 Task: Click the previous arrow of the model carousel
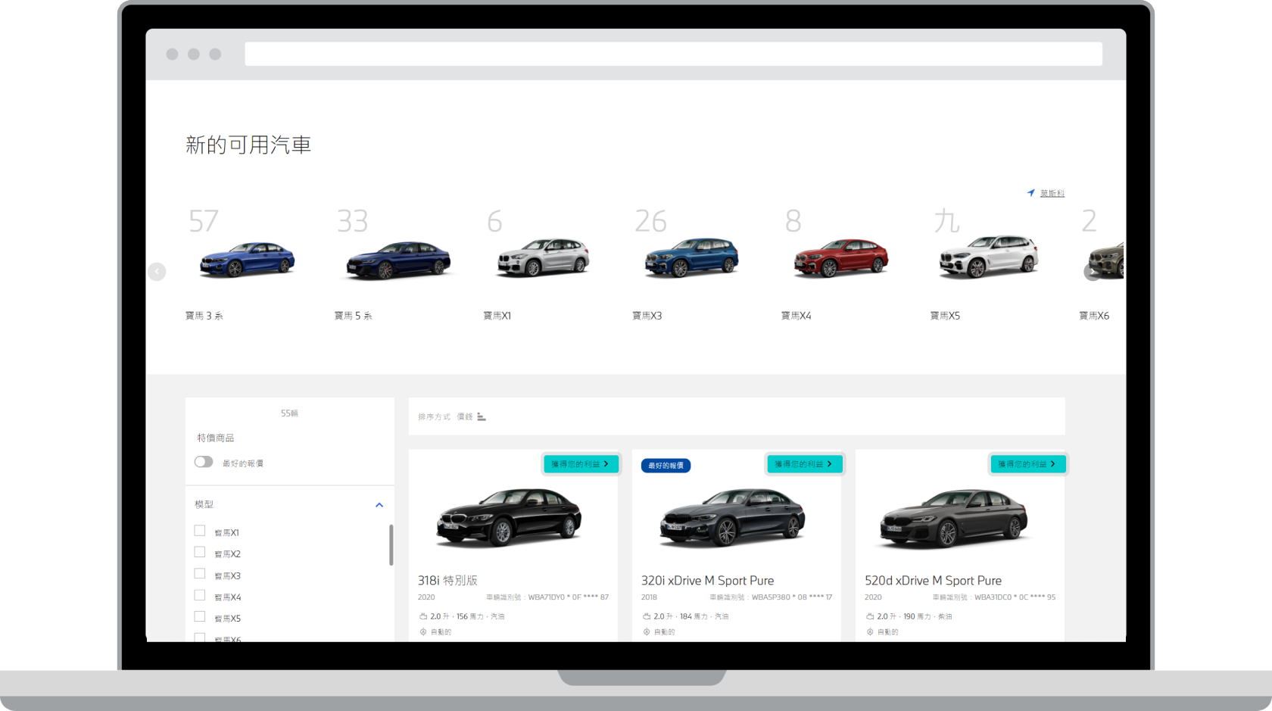157,272
